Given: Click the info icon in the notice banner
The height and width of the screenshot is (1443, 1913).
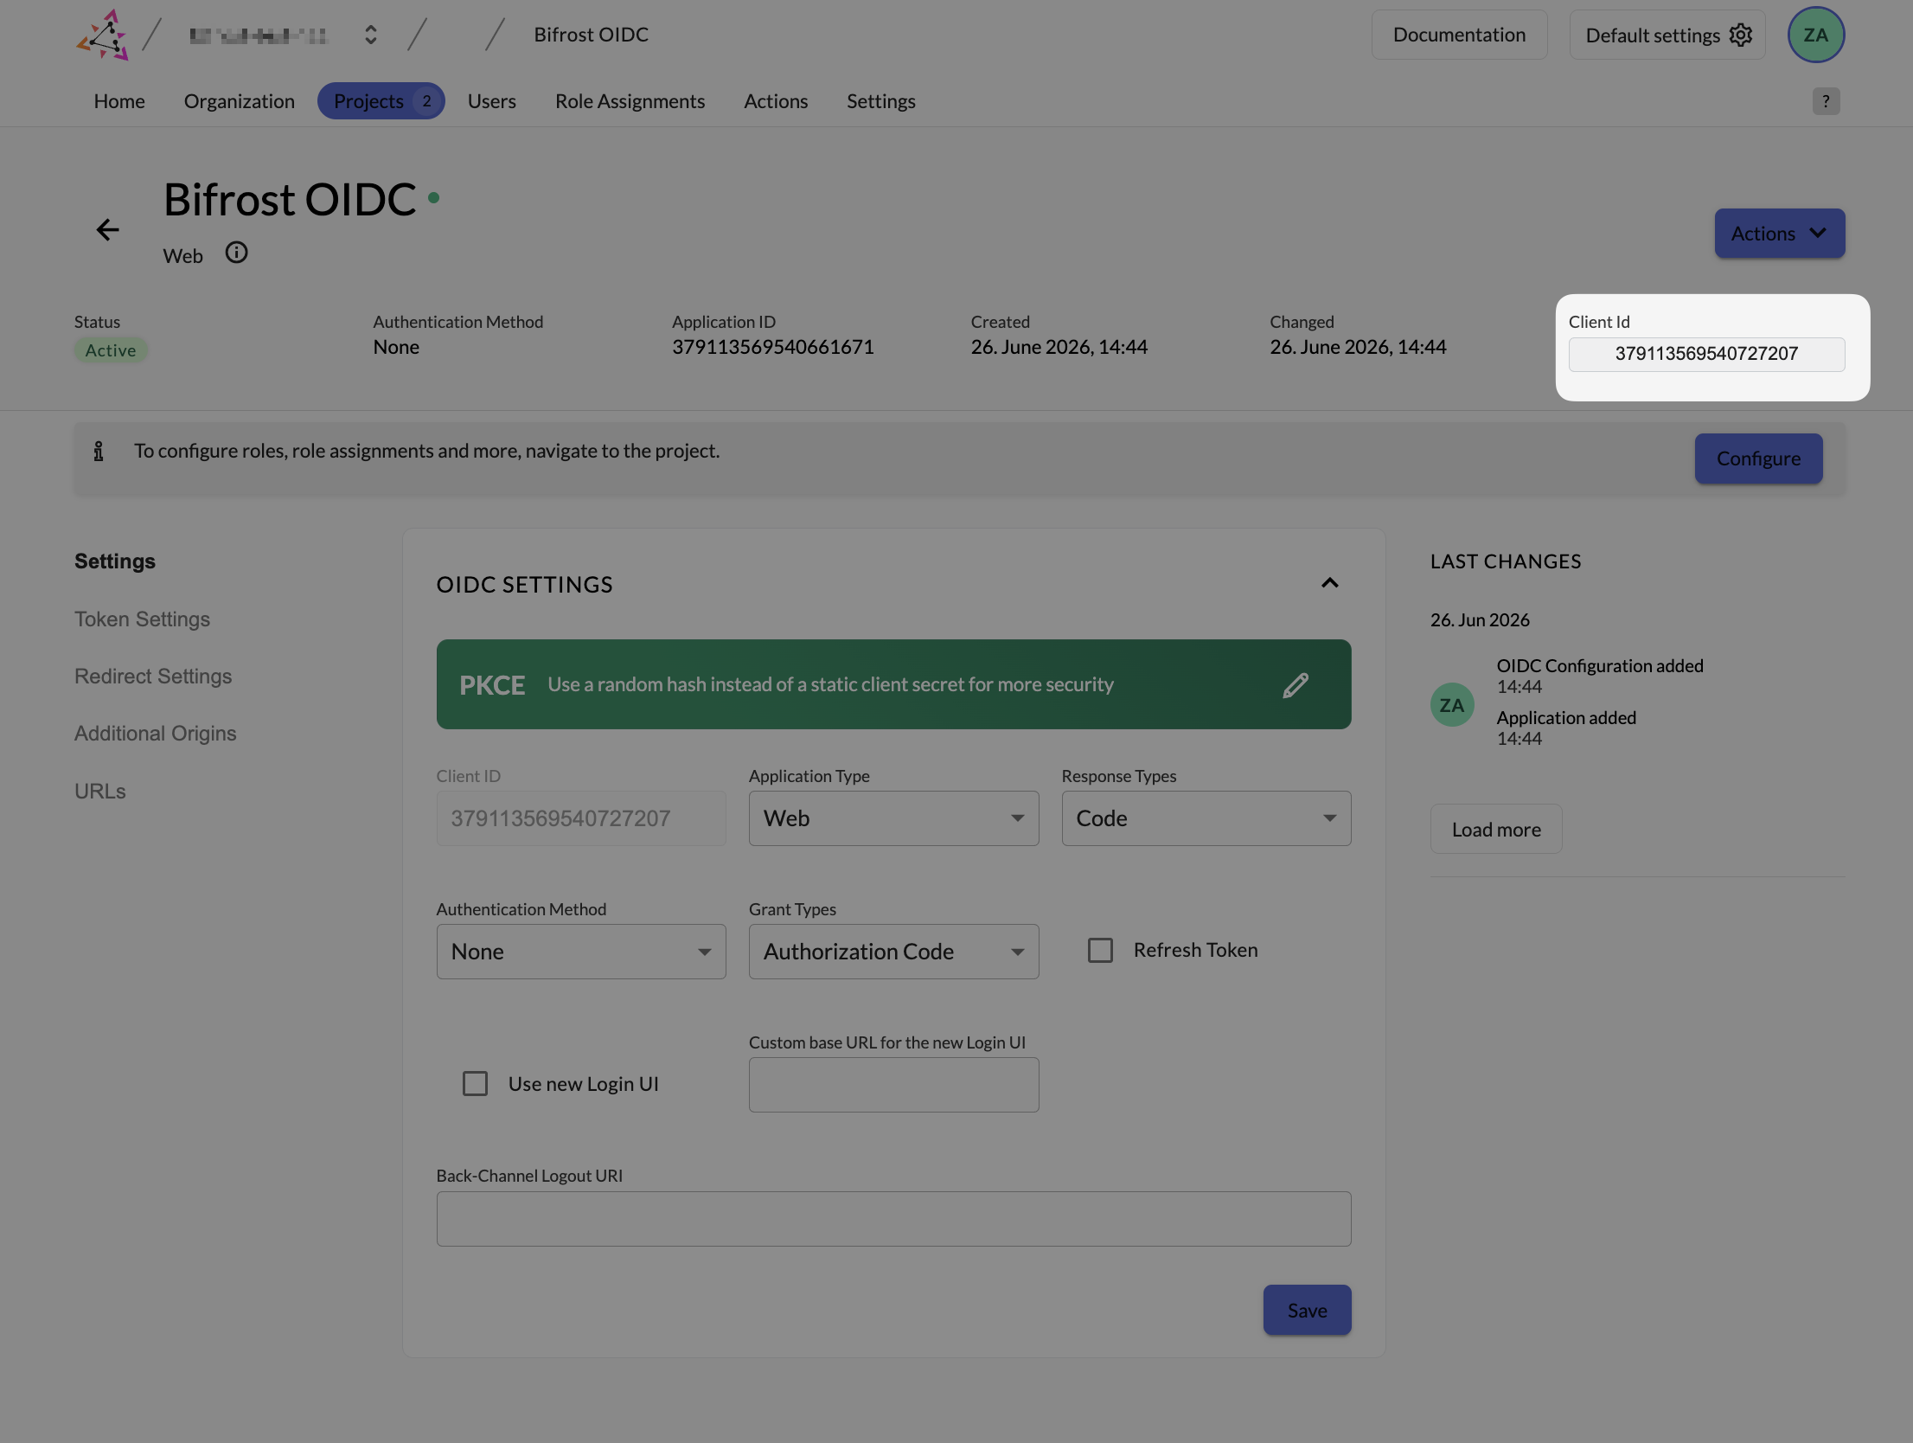Looking at the screenshot, I should (x=99, y=452).
